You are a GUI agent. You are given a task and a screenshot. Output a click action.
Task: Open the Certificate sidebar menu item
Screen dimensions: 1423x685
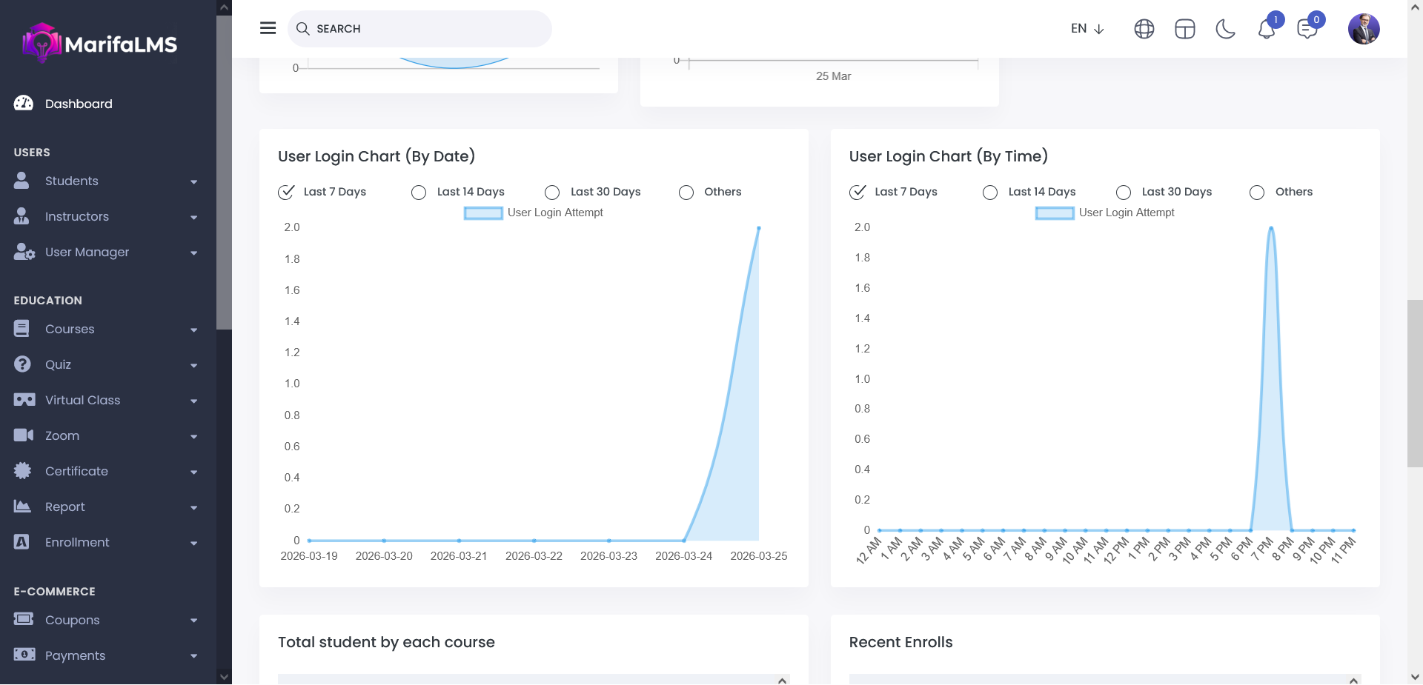click(76, 471)
